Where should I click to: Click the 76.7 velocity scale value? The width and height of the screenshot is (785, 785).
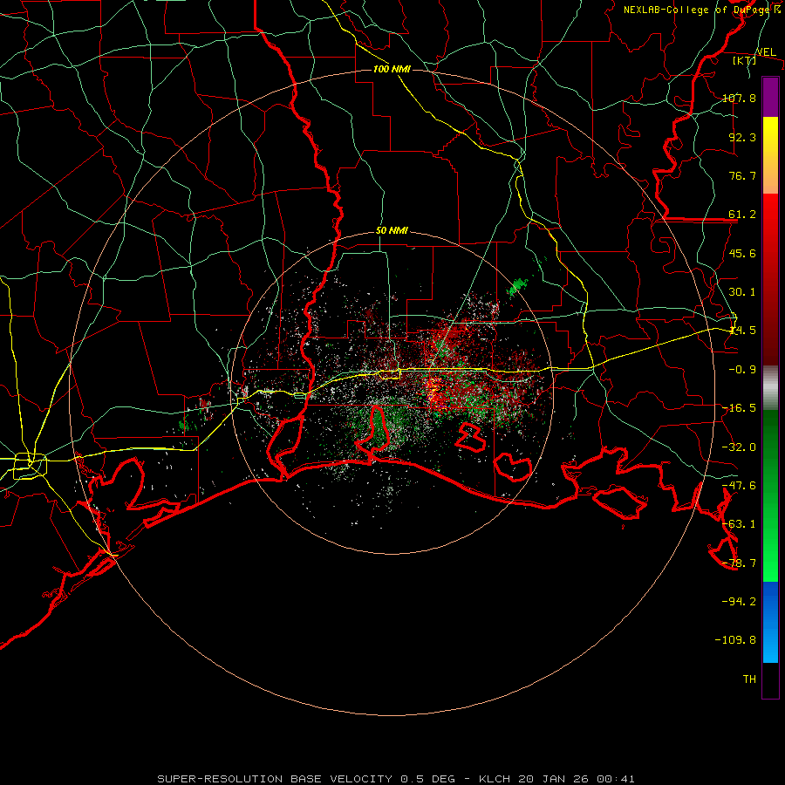(742, 175)
